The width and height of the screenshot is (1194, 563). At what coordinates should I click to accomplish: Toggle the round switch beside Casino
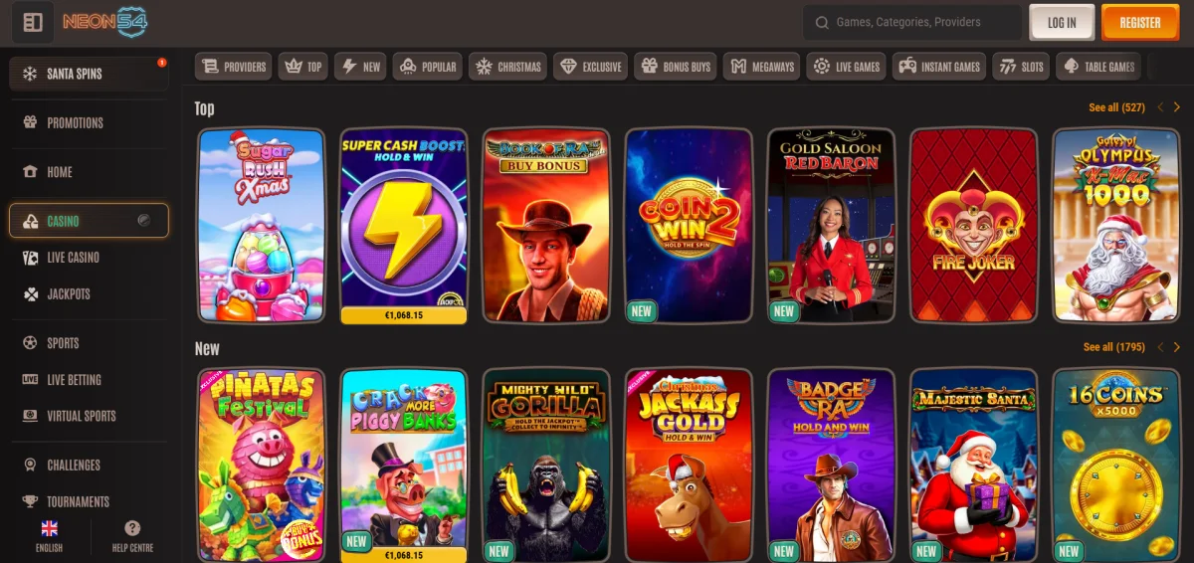click(144, 221)
